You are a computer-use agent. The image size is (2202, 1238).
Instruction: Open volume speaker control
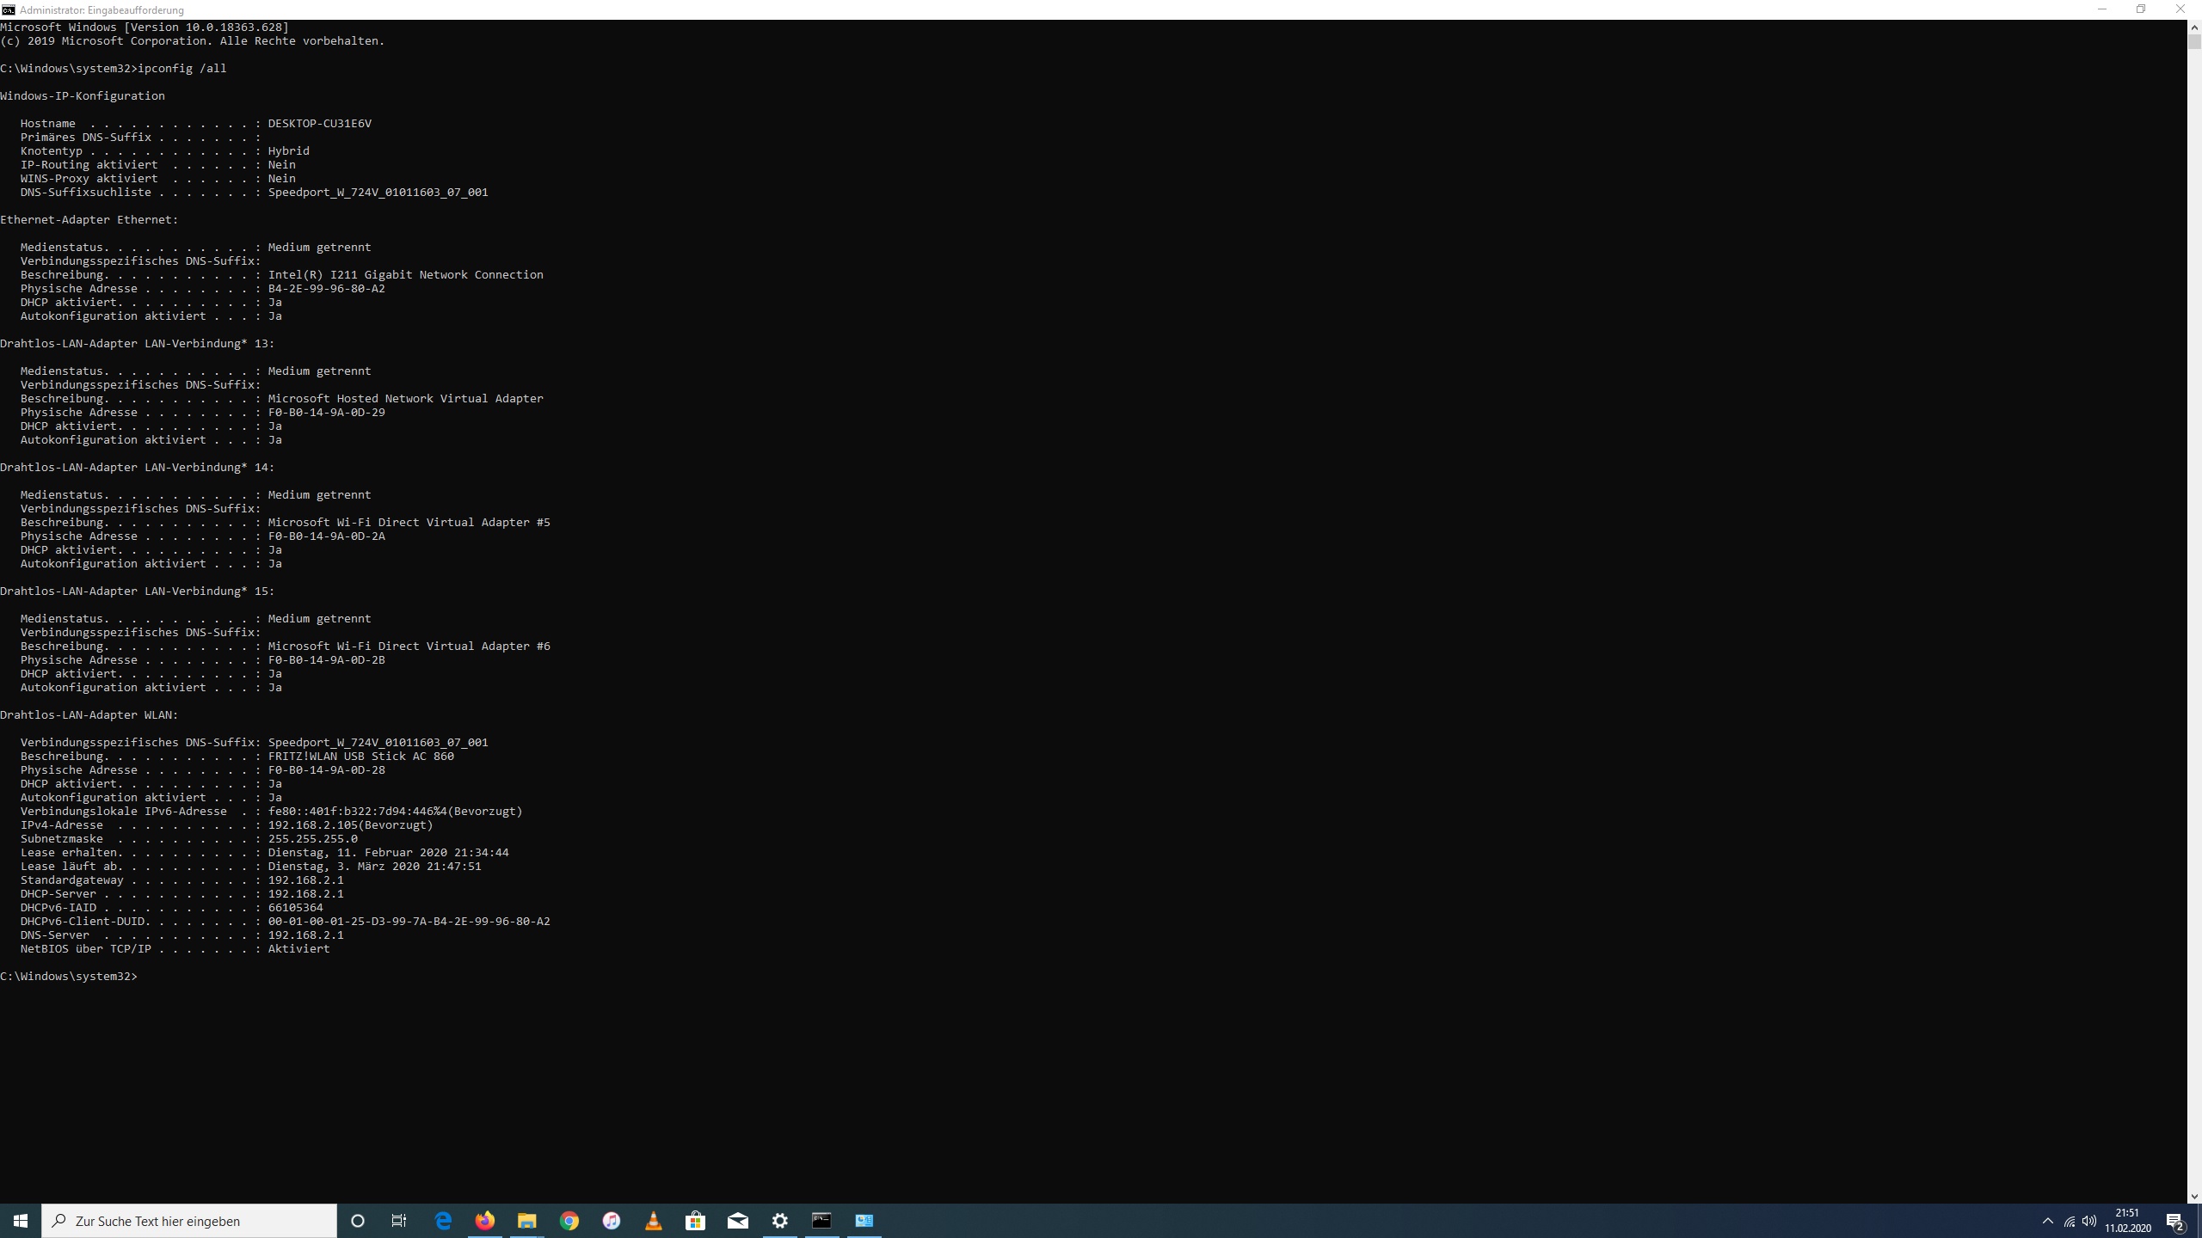click(x=2089, y=1221)
